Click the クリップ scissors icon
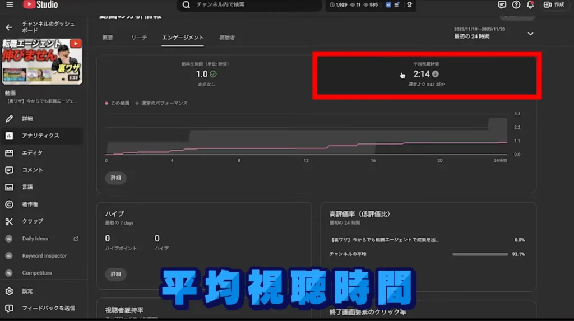Viewport: 574px width, 321px height. pos(9,221)
